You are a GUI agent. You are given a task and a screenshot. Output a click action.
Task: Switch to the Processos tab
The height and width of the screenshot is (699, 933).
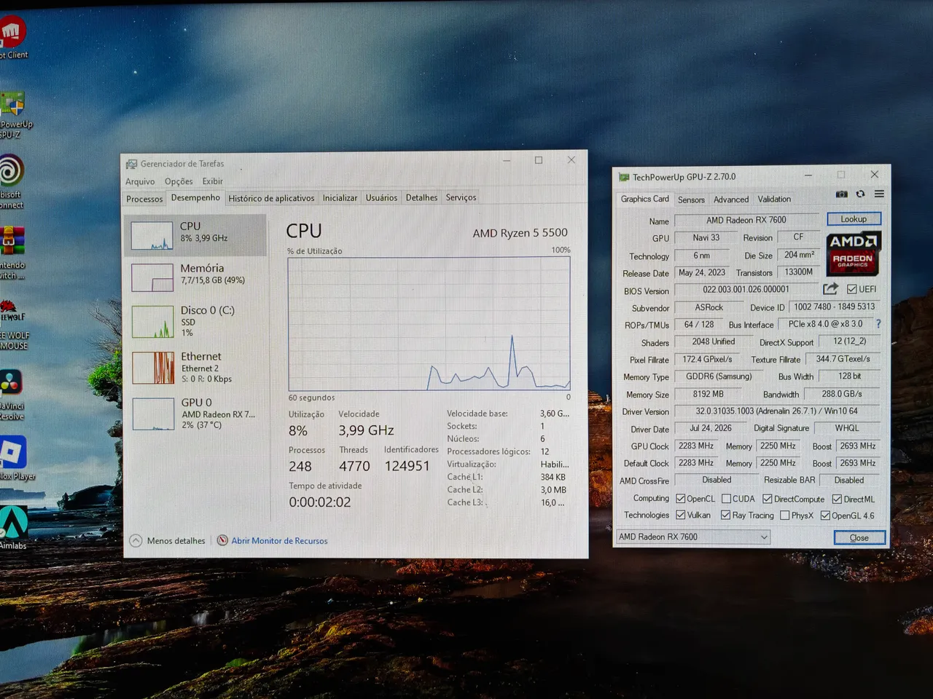pyautogui.click(x=144, y=199)
